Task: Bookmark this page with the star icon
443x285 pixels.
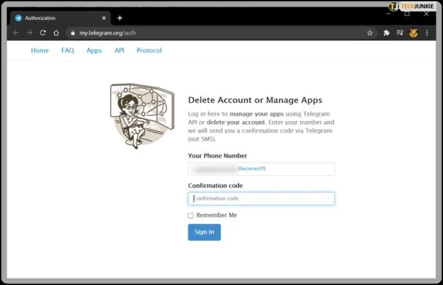Action: coord(370,33)
